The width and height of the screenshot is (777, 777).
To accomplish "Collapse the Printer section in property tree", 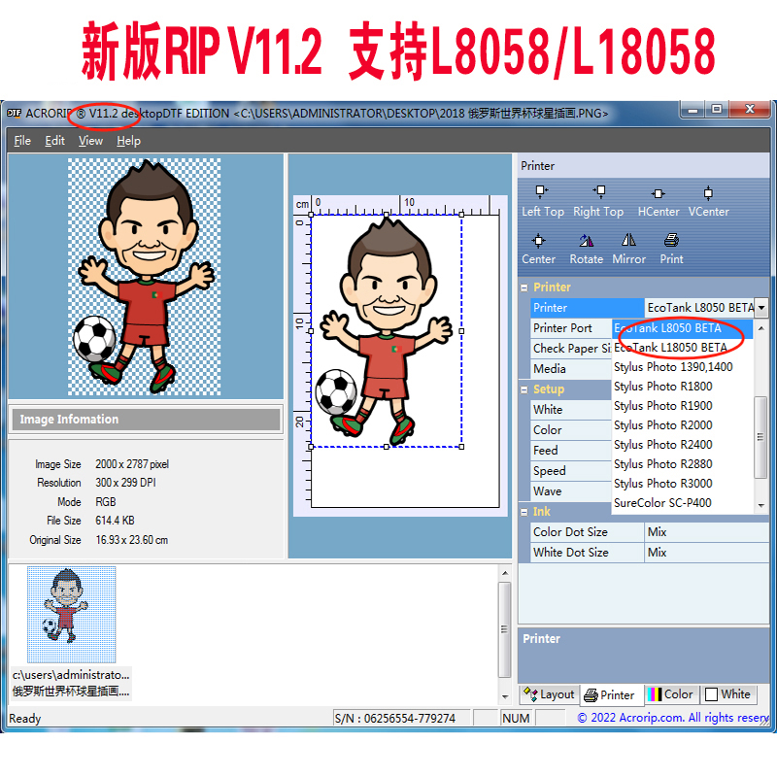I will pos(524,287).
